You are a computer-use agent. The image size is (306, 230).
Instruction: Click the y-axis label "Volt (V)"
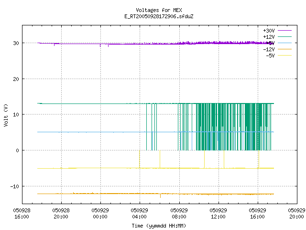tap(6, 115)
